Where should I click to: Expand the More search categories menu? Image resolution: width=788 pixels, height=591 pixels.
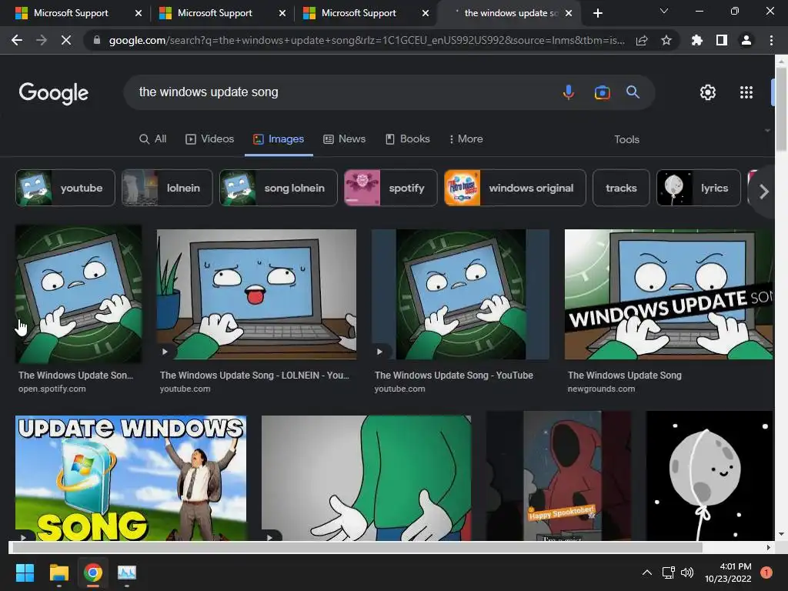tap(466, 139)
